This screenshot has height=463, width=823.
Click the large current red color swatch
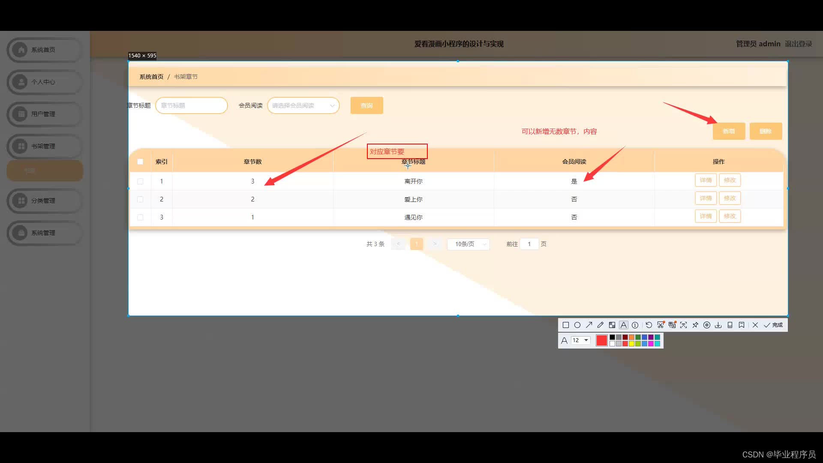click(602, 340)
